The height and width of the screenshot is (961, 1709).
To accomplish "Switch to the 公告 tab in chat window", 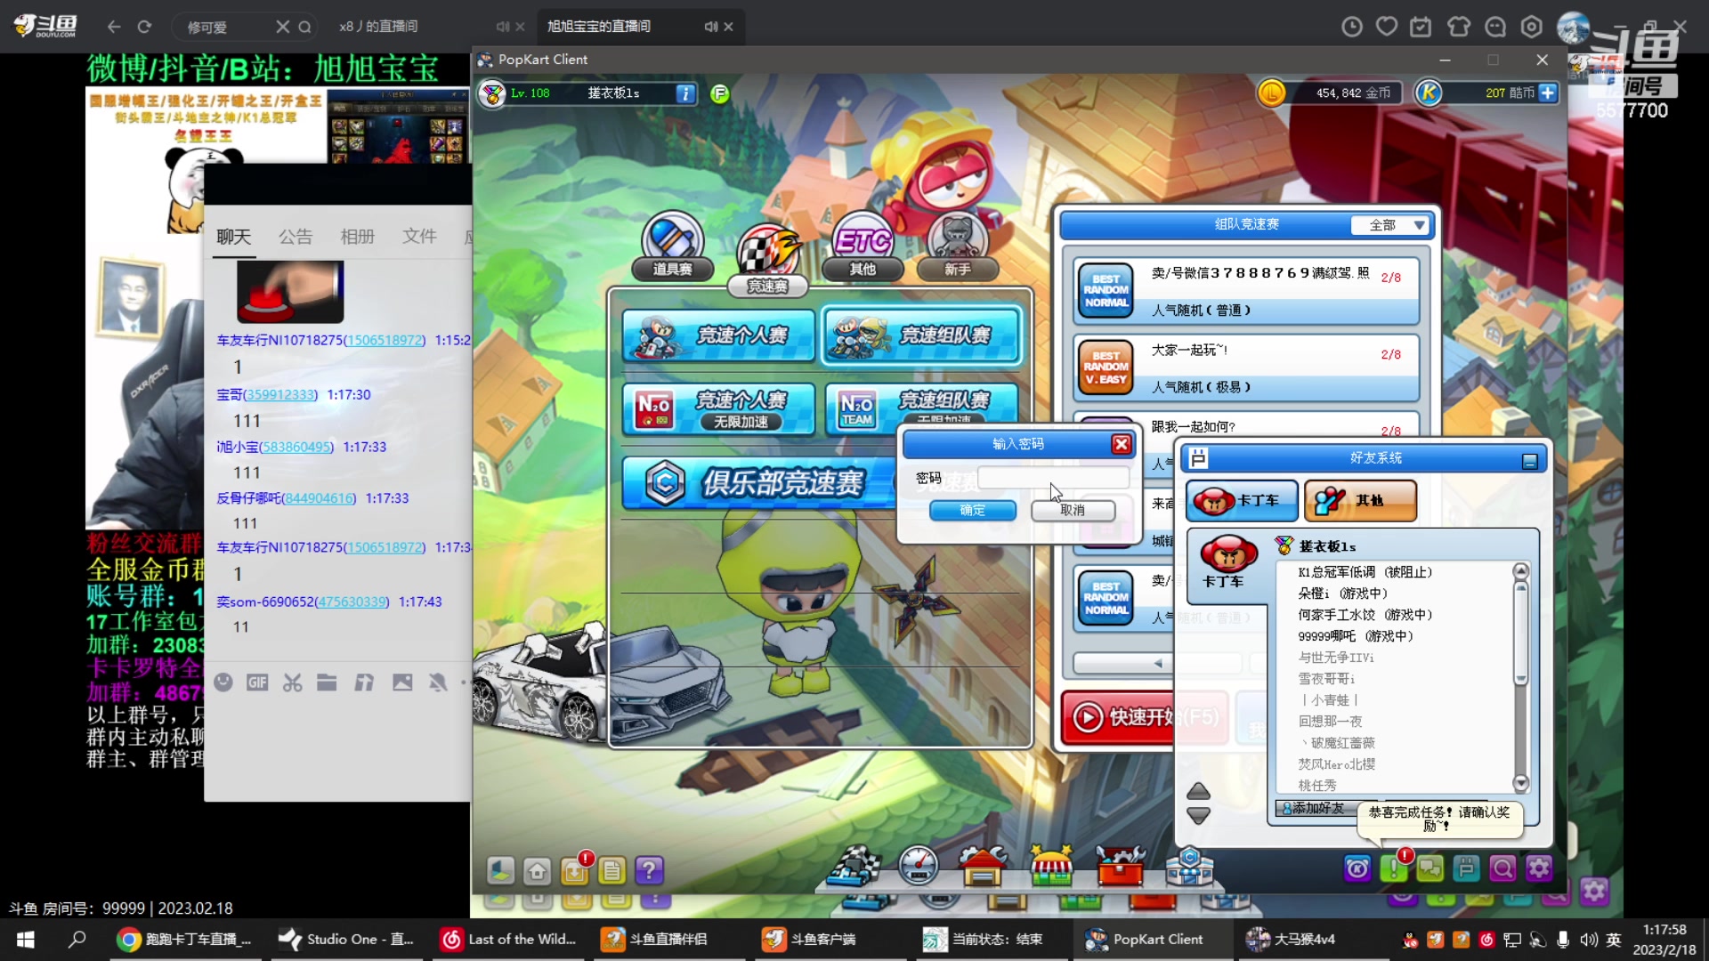I will click(296, 237).
